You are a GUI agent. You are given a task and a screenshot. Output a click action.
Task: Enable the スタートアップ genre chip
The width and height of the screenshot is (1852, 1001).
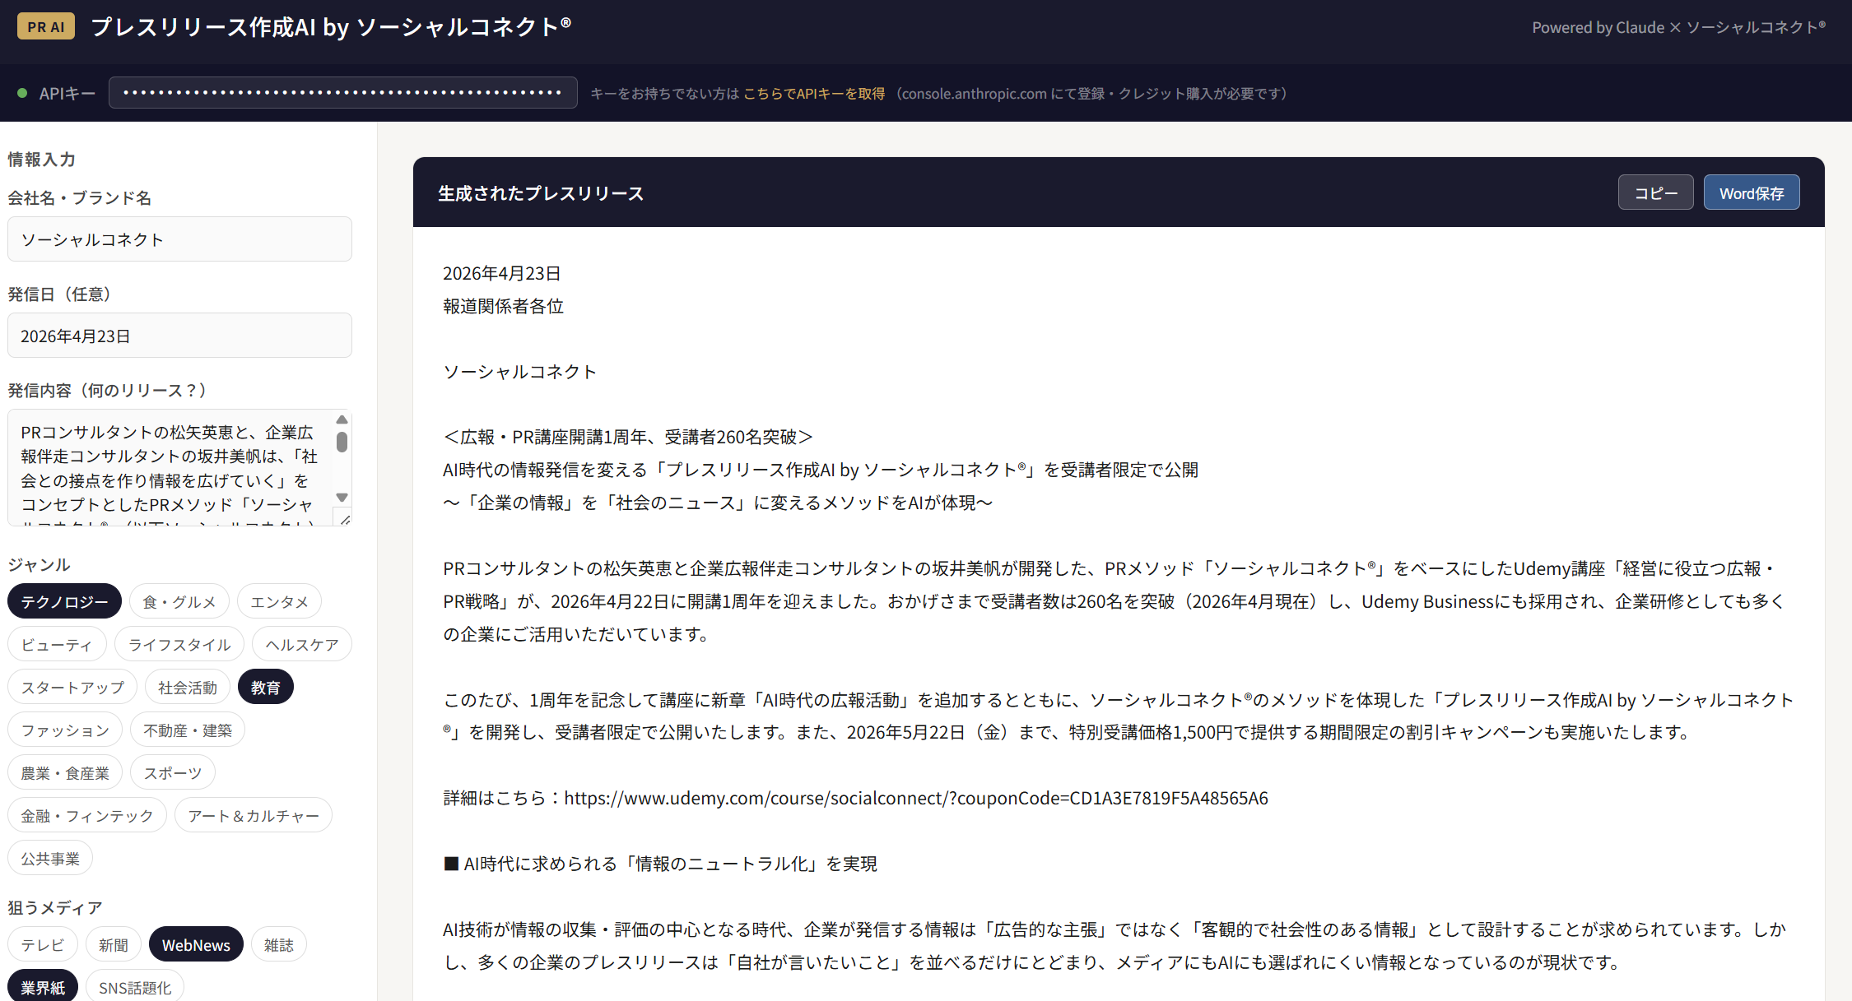click(72, 688)
